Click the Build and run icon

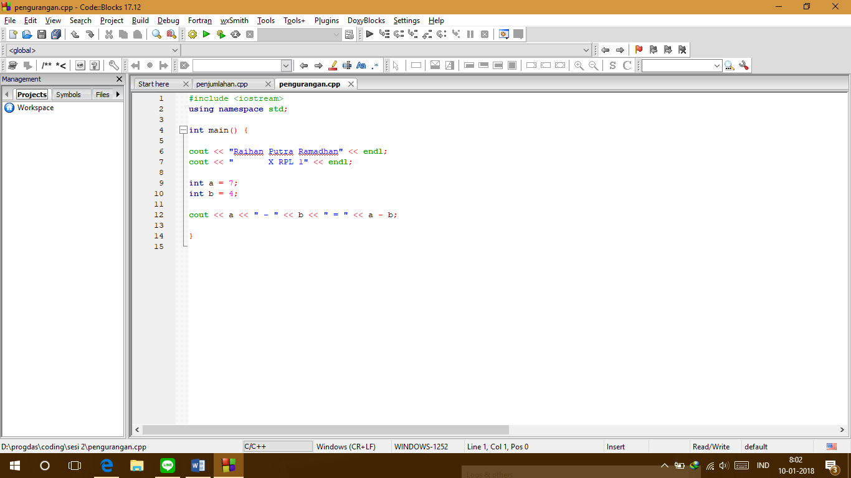(x=221, y=34)
